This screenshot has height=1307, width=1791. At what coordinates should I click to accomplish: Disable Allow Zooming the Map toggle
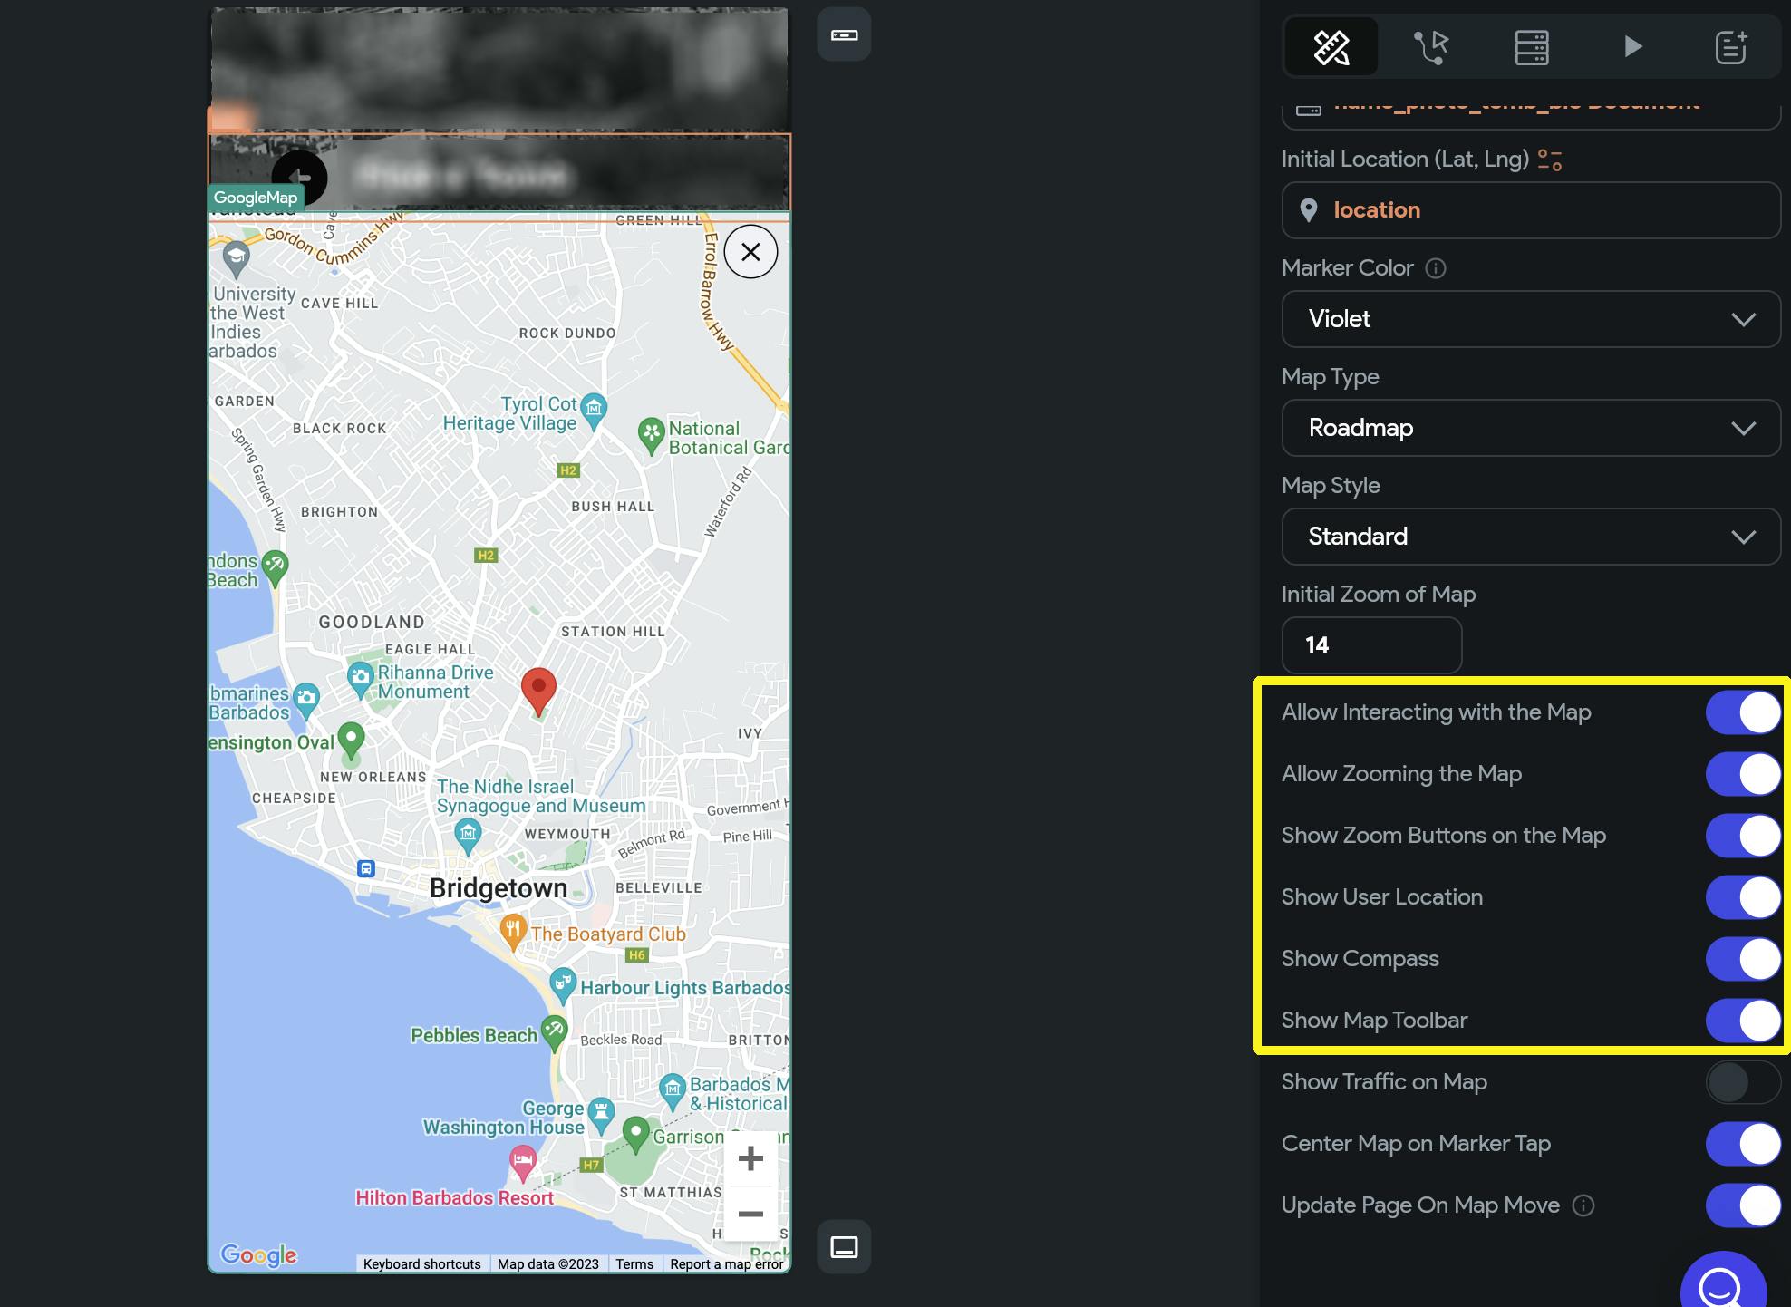pyautogui.click(x=1742, y=774)
